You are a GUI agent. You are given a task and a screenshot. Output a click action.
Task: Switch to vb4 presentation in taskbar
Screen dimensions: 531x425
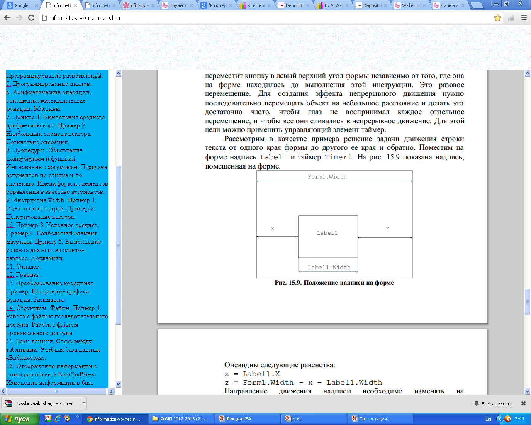pos(314,419)
